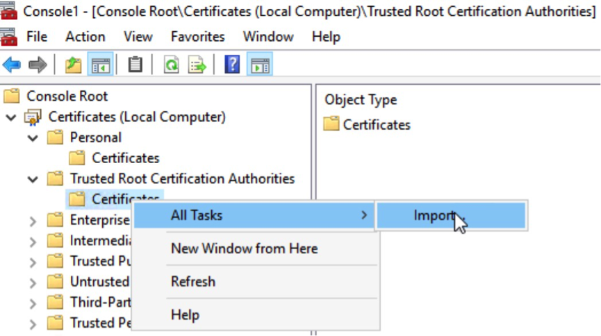Choose New Window from Here in context menu
The height and width of the screenshot is (336, 601).
[244, 249]
